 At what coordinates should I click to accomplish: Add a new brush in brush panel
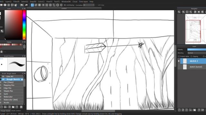(x=1, y=107)
